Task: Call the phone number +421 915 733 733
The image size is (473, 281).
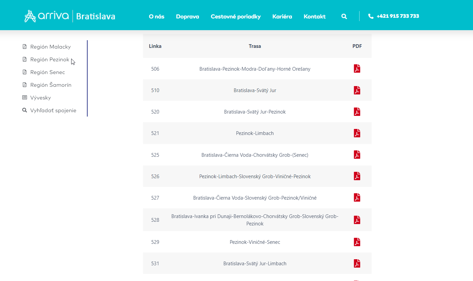Action: click(x=397, y=16)
